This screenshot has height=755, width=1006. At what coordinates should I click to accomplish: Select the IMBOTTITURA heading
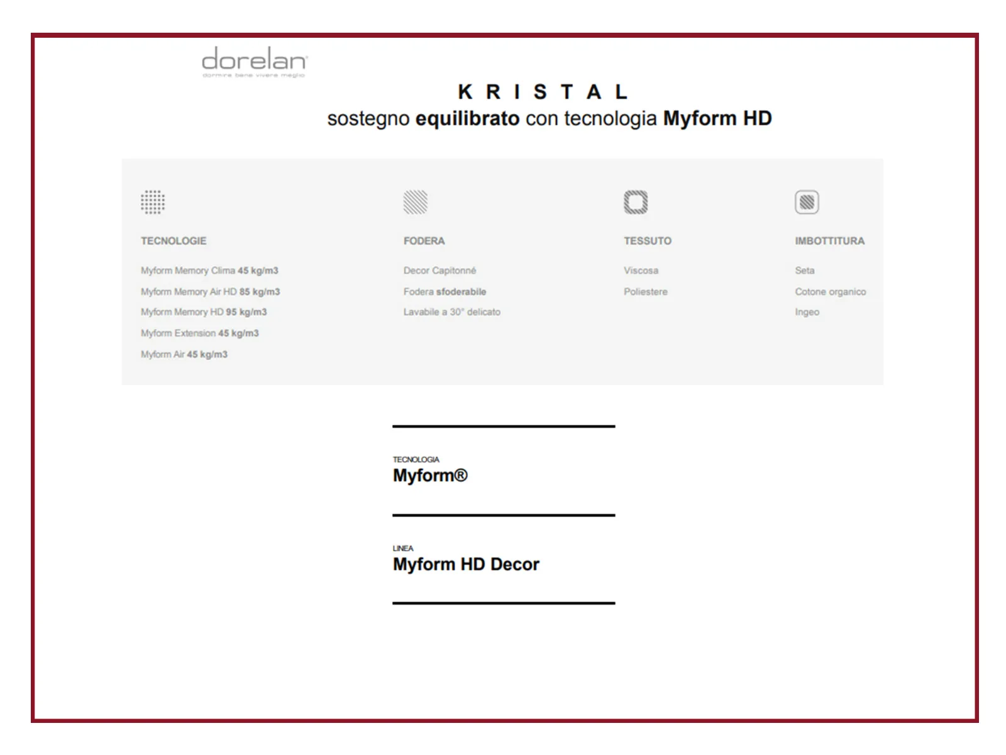coord(829,241)
